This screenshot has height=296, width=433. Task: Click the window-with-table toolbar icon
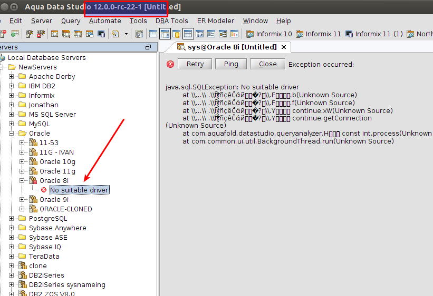(x=90, y=34)
